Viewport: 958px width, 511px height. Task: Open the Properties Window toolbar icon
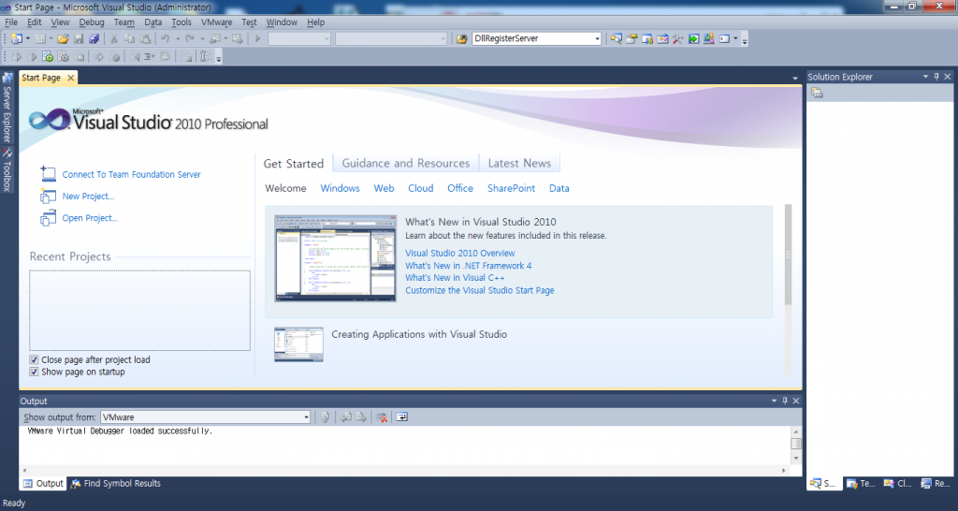(x=631, y=38)
